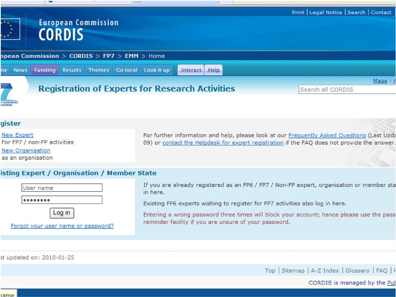
Task: Select the Go local tab
Action: click(126, 70)
